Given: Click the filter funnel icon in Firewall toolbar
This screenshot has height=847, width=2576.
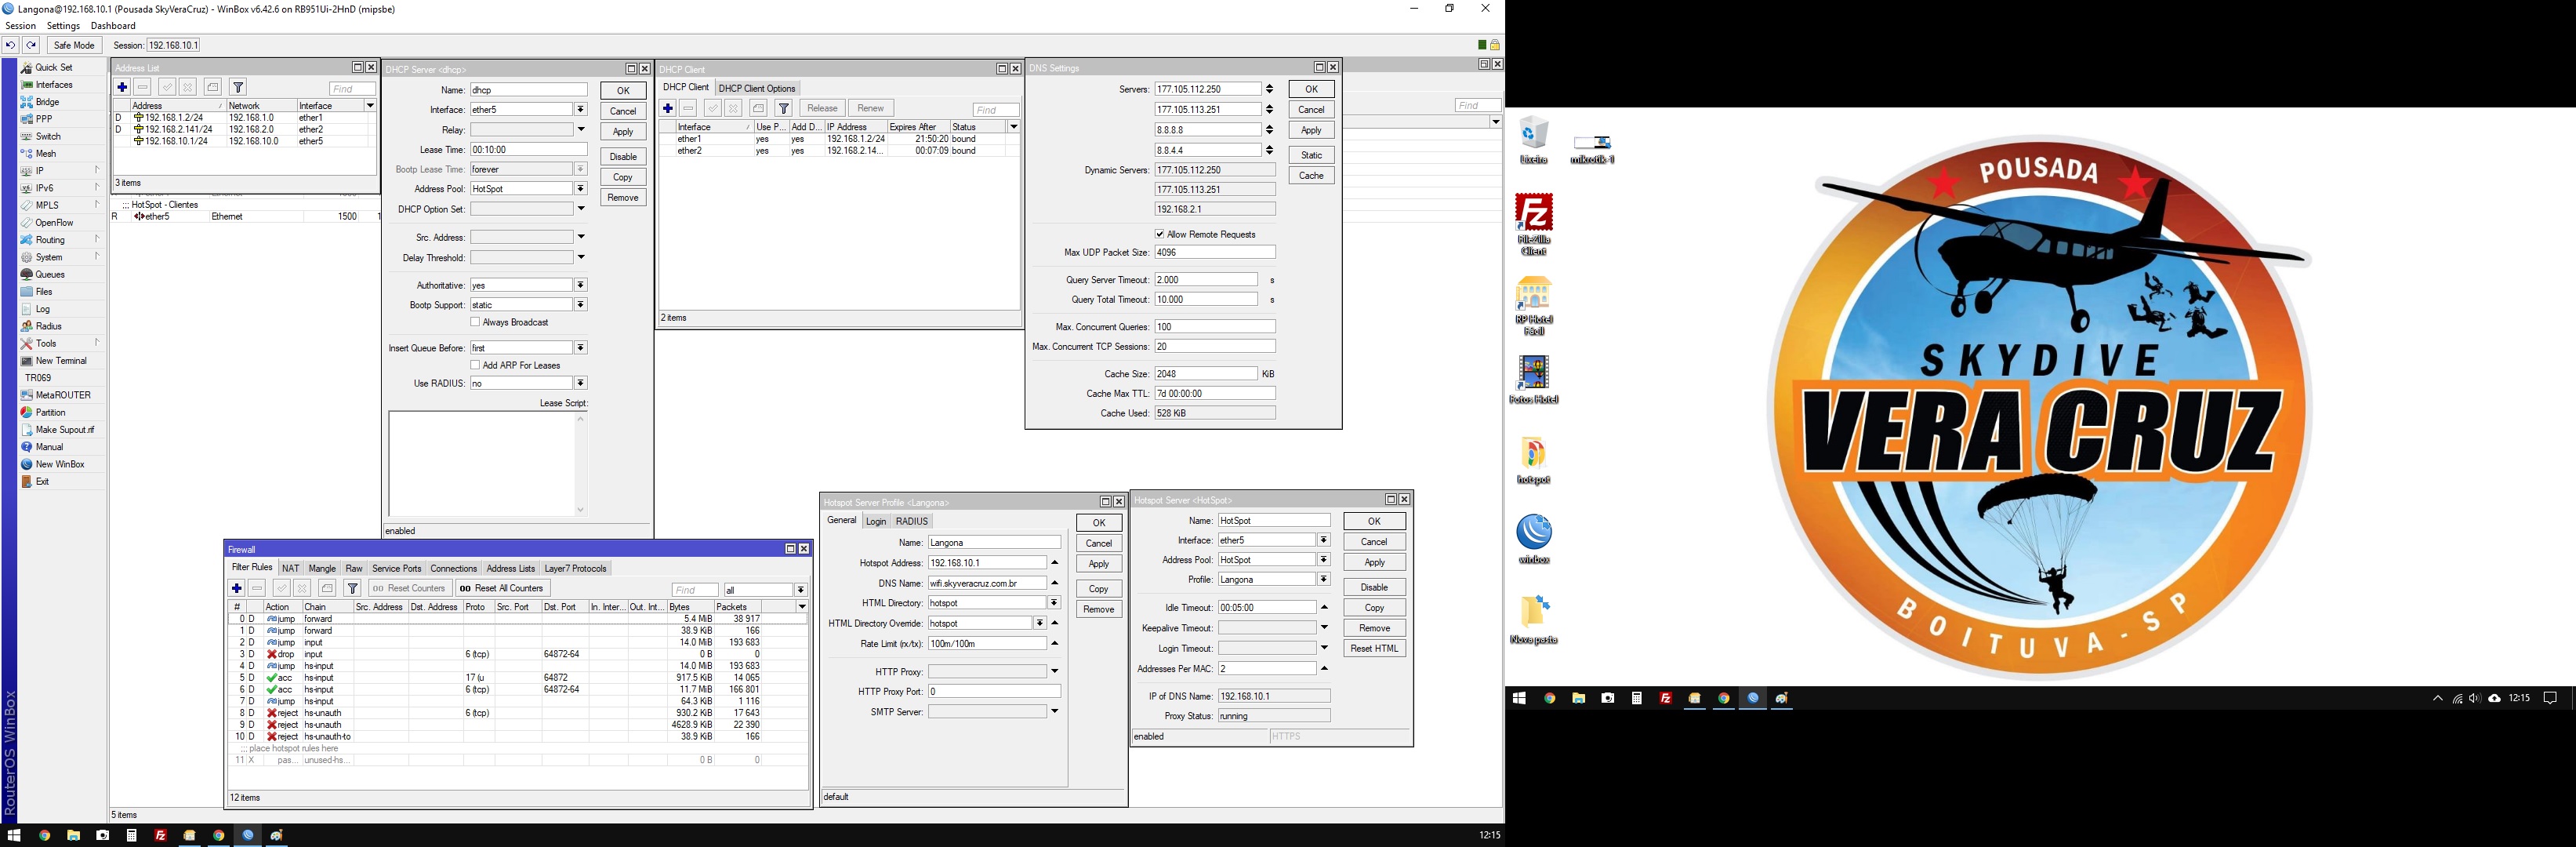Looking at the screenshot, I should pos(352,588).
